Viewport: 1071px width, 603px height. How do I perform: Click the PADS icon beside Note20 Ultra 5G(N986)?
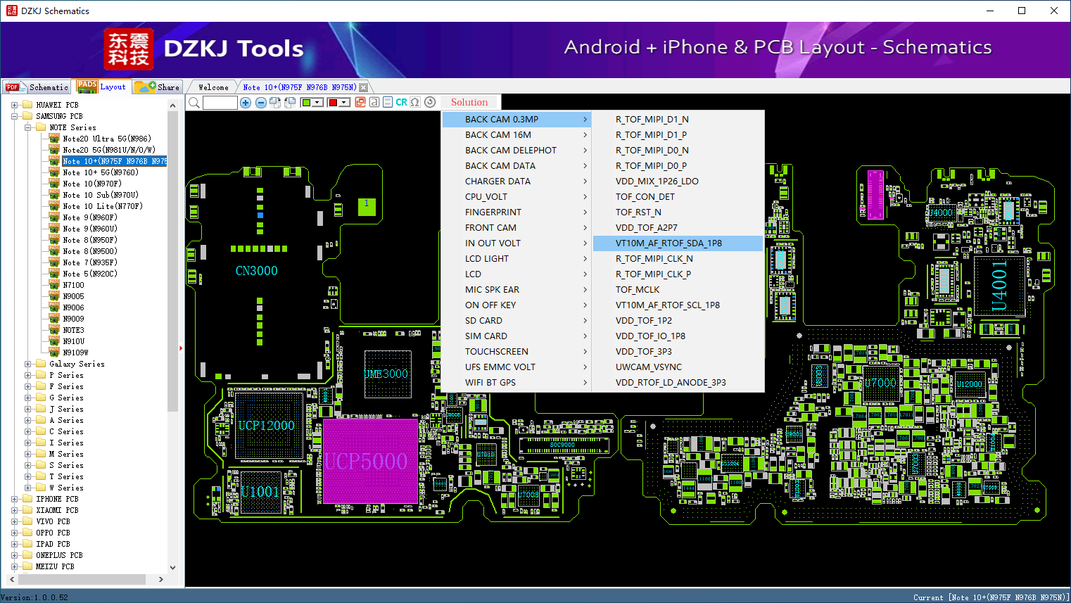[54, 139]
